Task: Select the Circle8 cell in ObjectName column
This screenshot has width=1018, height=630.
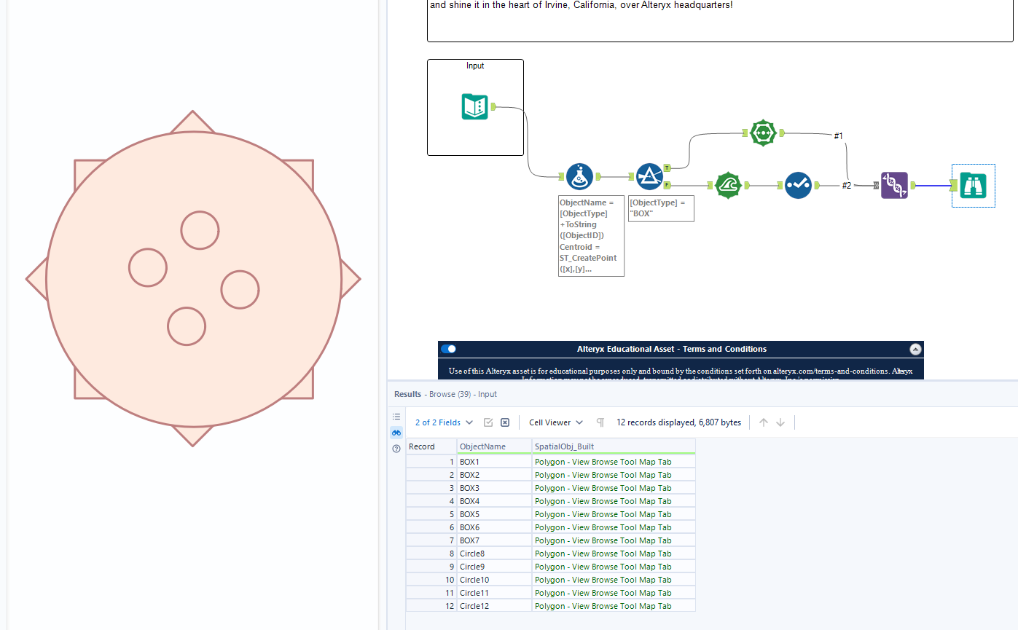Action: click(x=493, y=554)
